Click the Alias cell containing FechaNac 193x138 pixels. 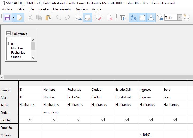pyautogui.click(x=79, y=97)
